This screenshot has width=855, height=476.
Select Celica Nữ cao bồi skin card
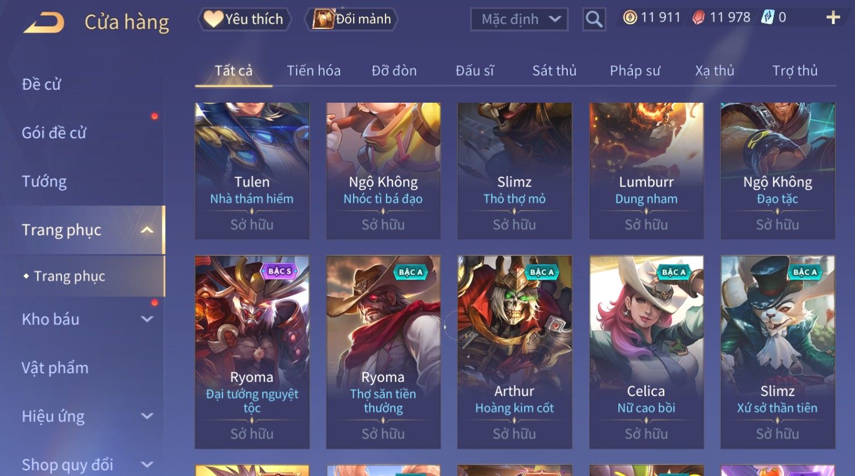click(646, 352)
